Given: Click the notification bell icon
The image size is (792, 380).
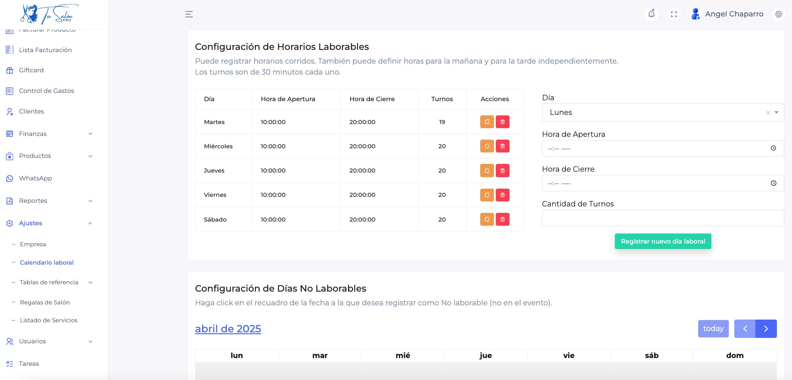Looking at the screenshot, I should (651, 14).
